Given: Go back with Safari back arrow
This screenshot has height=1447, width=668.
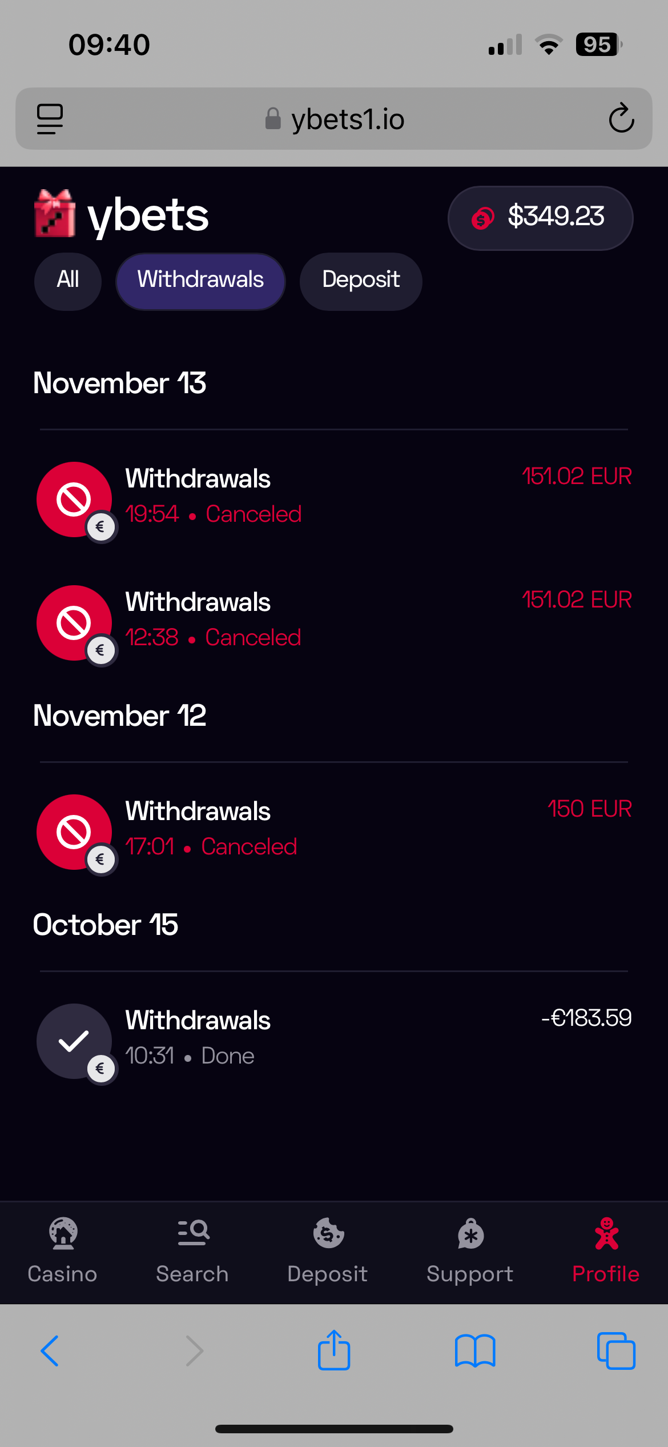Looking at the screenshot, I should (x=50, y=1351).
